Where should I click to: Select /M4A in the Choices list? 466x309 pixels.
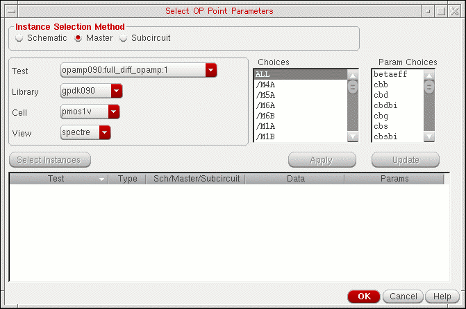pos(301,85)
